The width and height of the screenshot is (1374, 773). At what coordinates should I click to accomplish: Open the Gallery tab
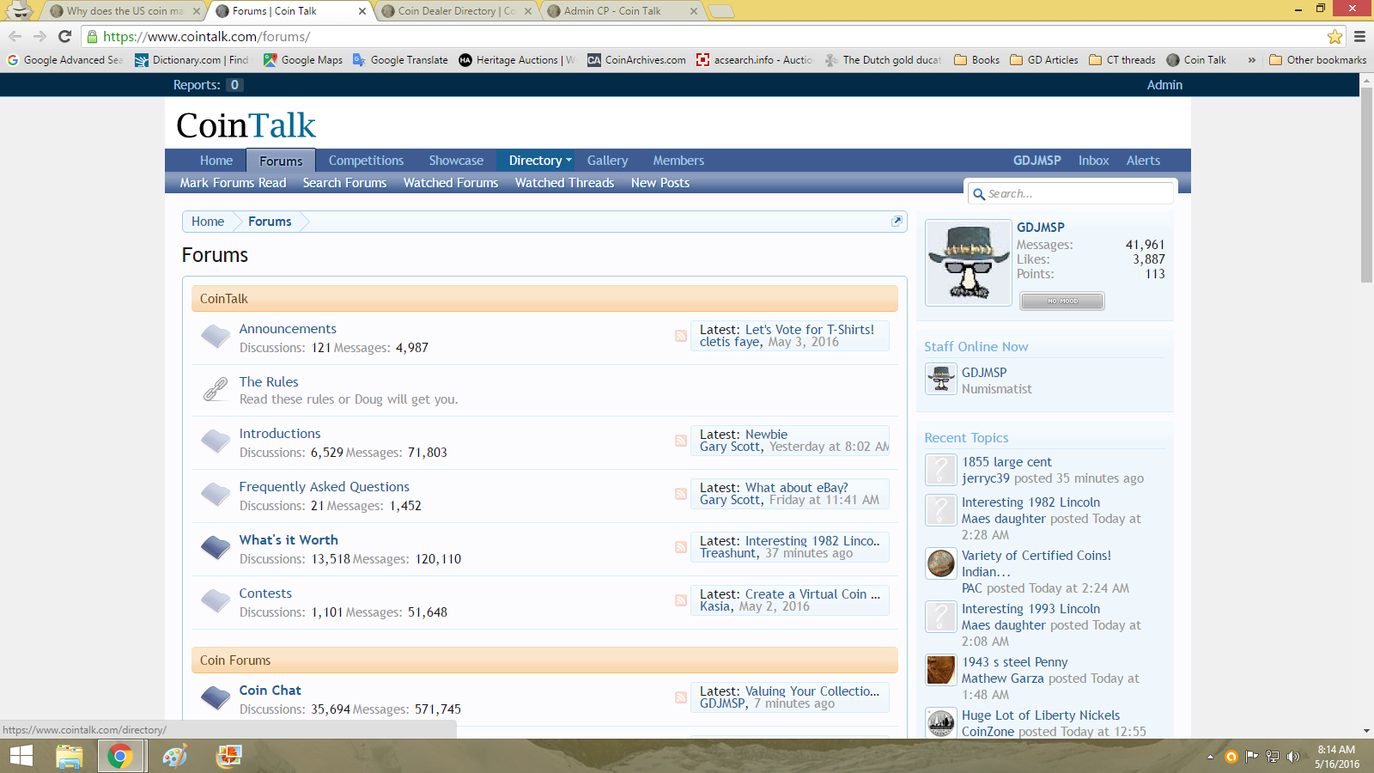[607, 161]
